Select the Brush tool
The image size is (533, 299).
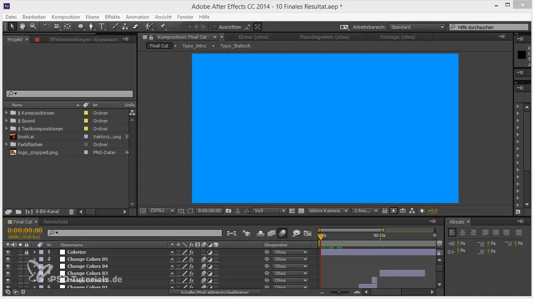pos(115,27)
